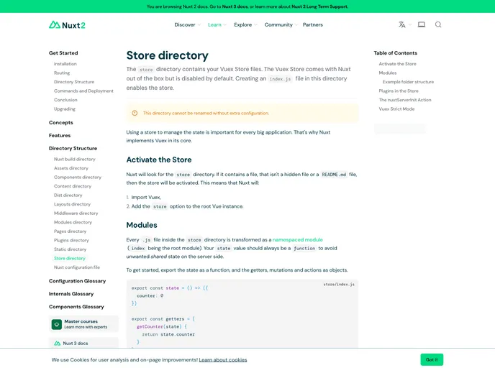
Task: Click the warning alert icon
Action: pos(135,113)
